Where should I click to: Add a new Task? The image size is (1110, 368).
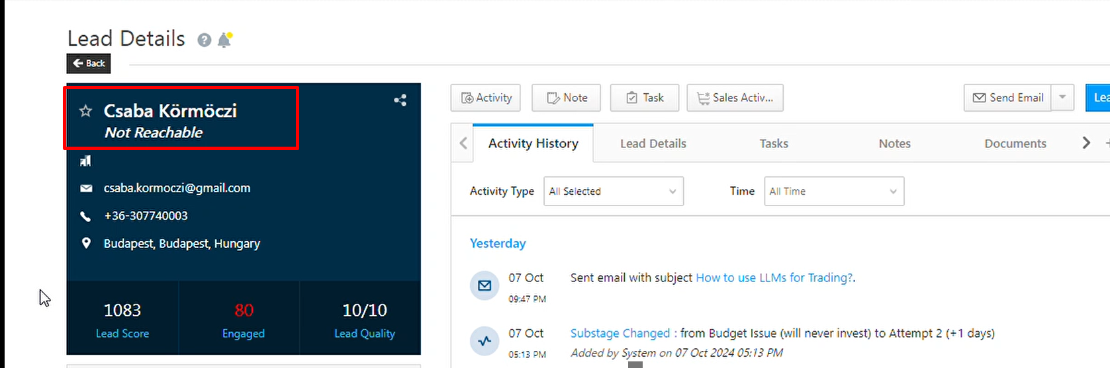click(645, 98)
